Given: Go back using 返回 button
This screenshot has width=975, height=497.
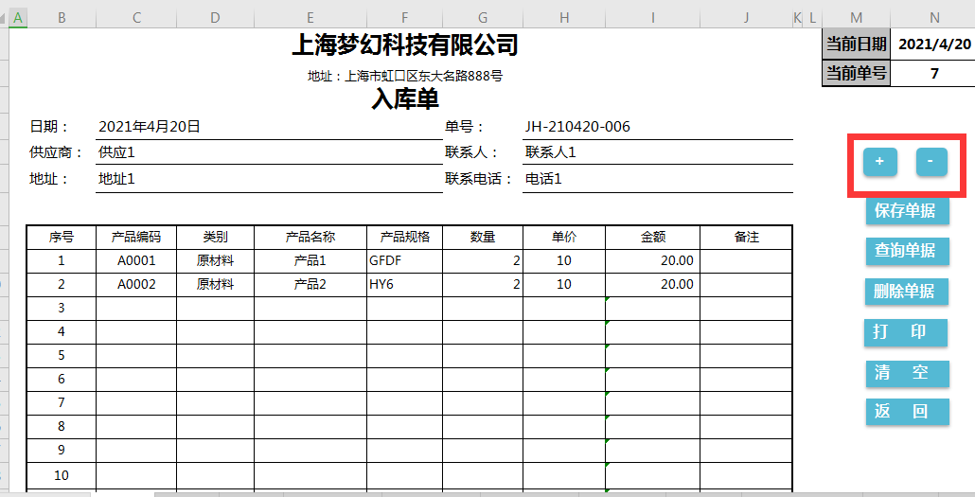Looking at the screenshot, I should (x=907, y=412).
